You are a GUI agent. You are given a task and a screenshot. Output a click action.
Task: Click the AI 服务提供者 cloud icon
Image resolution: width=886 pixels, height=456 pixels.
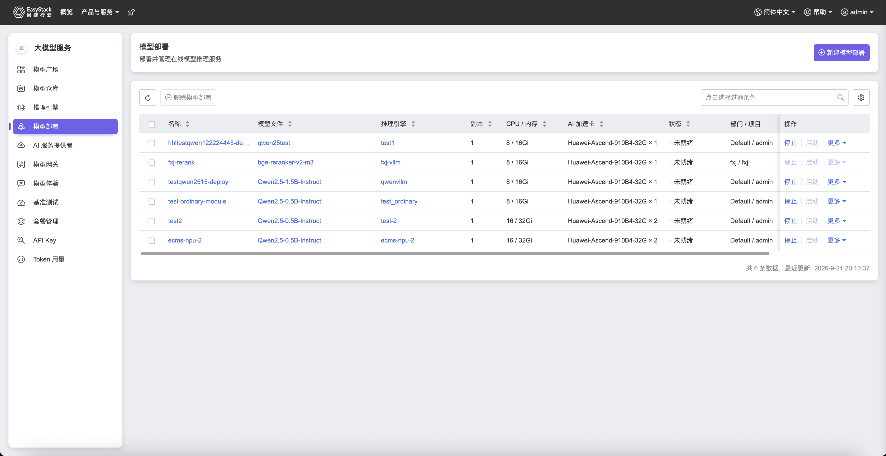21,145
